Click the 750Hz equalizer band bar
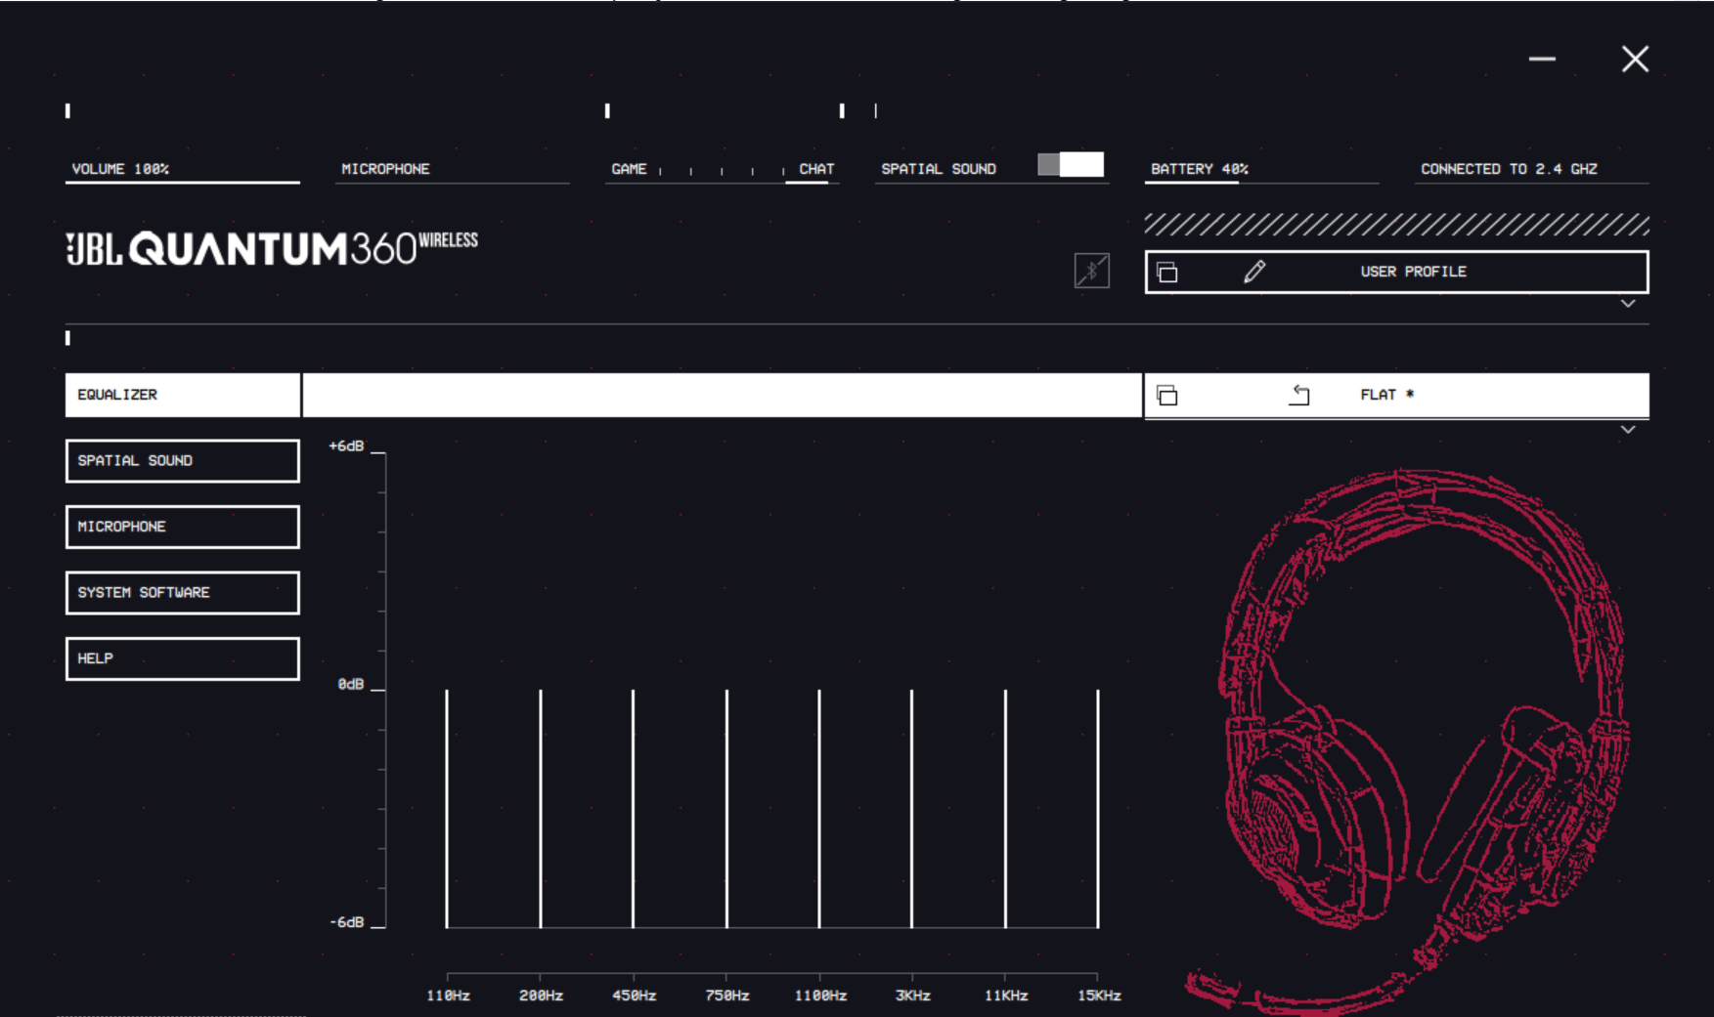1714x1017 pixels. [726, 809]
